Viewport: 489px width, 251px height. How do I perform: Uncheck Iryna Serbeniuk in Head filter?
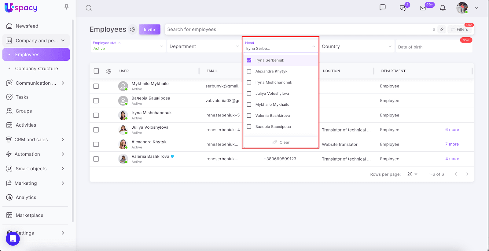click(x=249, y=60)
